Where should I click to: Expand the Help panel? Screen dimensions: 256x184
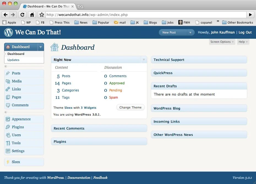(243, 42)
